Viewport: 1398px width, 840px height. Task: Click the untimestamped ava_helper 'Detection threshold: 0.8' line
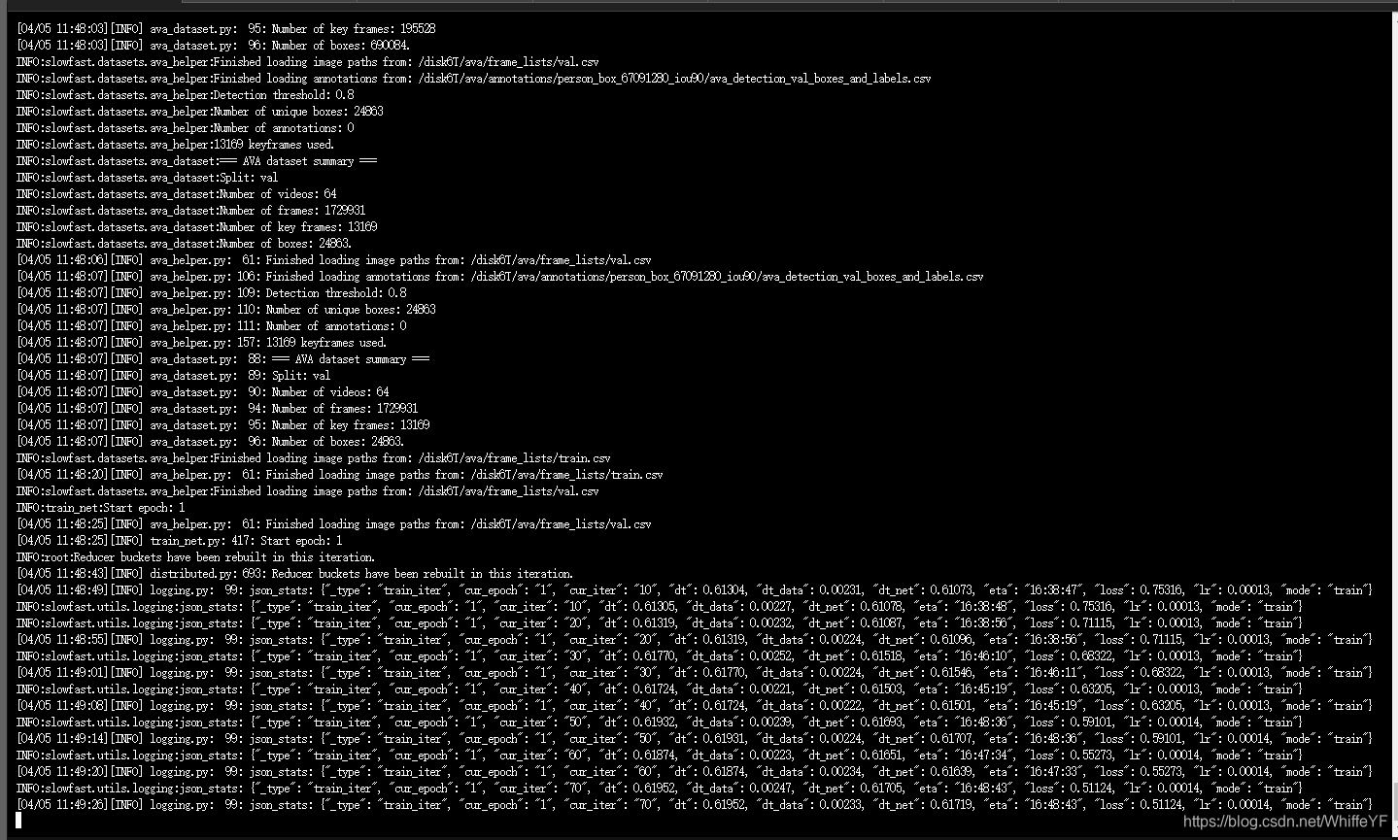click(185, 95)
